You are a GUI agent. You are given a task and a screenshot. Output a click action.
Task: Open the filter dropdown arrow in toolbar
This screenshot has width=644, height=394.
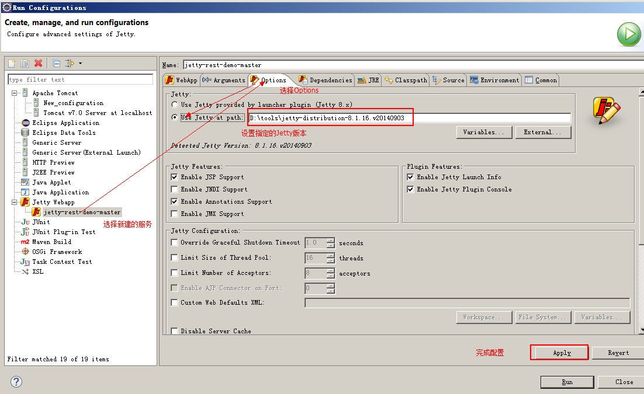coord(81,63)
